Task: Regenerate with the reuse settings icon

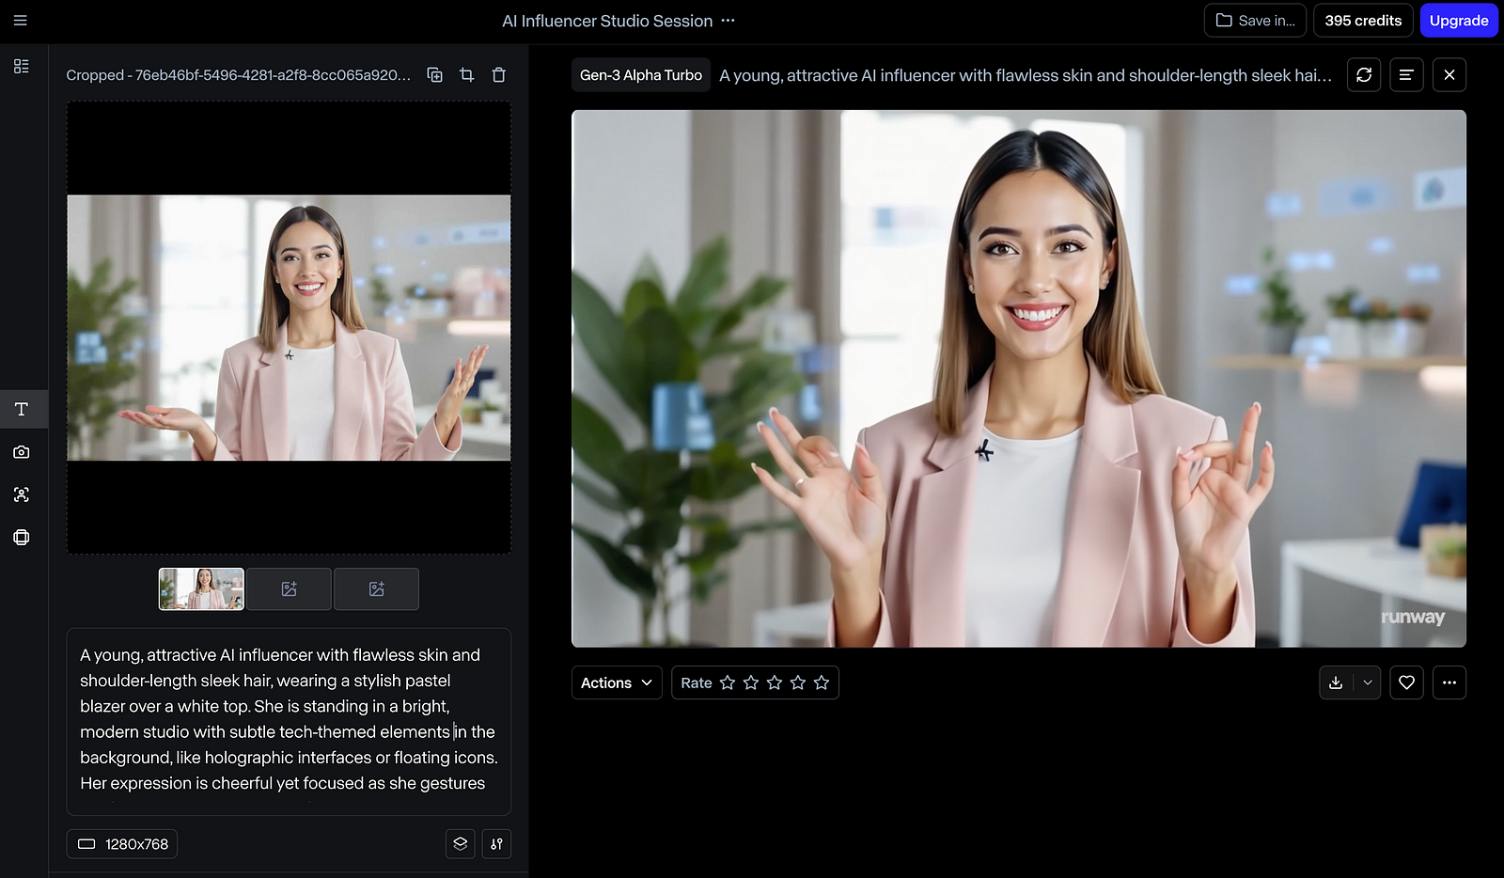Action: (x=1363, y=74)
